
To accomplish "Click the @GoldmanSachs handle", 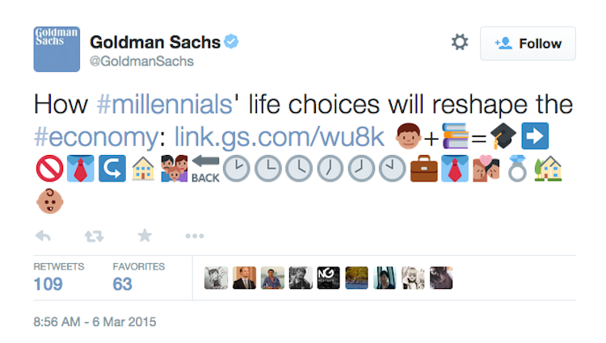I will [141, 61].
